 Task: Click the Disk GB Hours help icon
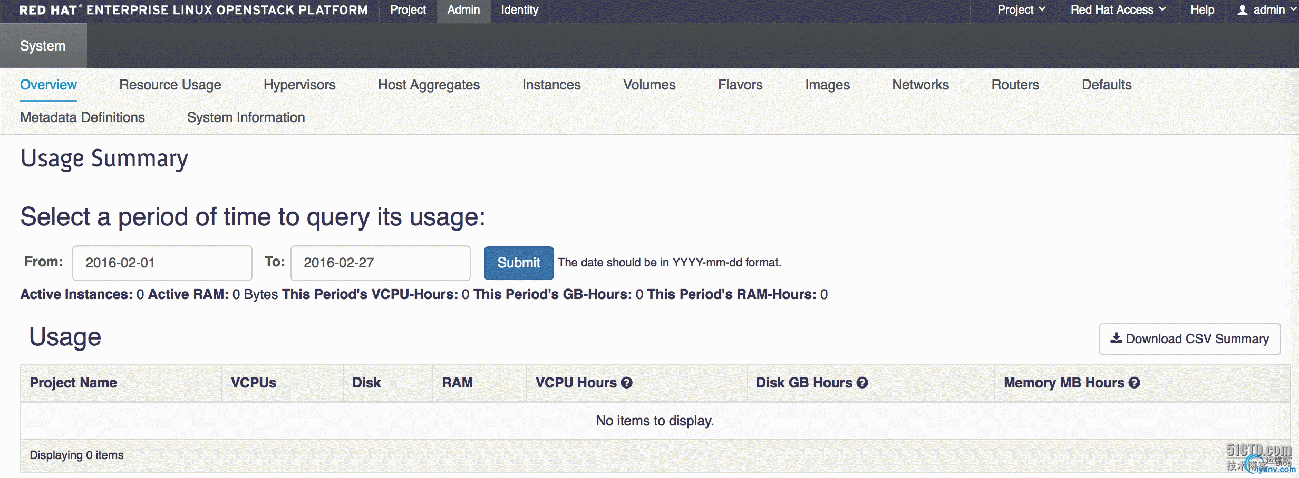[862, 383]
